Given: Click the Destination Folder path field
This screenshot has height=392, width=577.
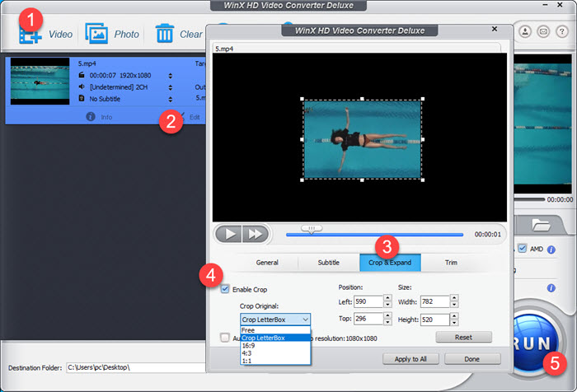Looking at the screenshot, I should pyautogui.click(x=136, y=367).
